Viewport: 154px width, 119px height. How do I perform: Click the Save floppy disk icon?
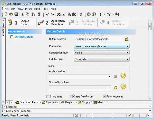coord(16,14)
